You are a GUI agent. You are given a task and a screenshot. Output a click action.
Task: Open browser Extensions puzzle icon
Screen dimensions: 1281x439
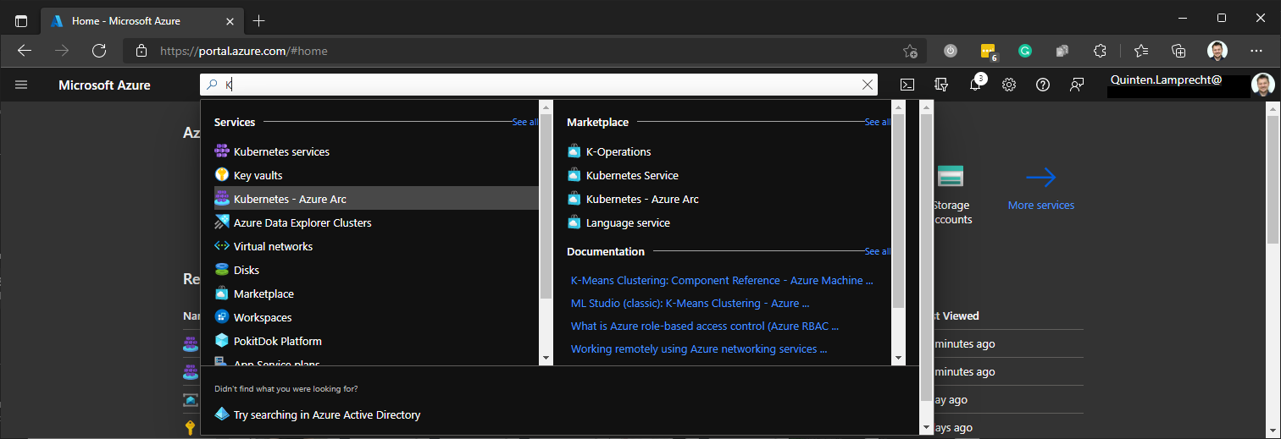click(1100, 51)
